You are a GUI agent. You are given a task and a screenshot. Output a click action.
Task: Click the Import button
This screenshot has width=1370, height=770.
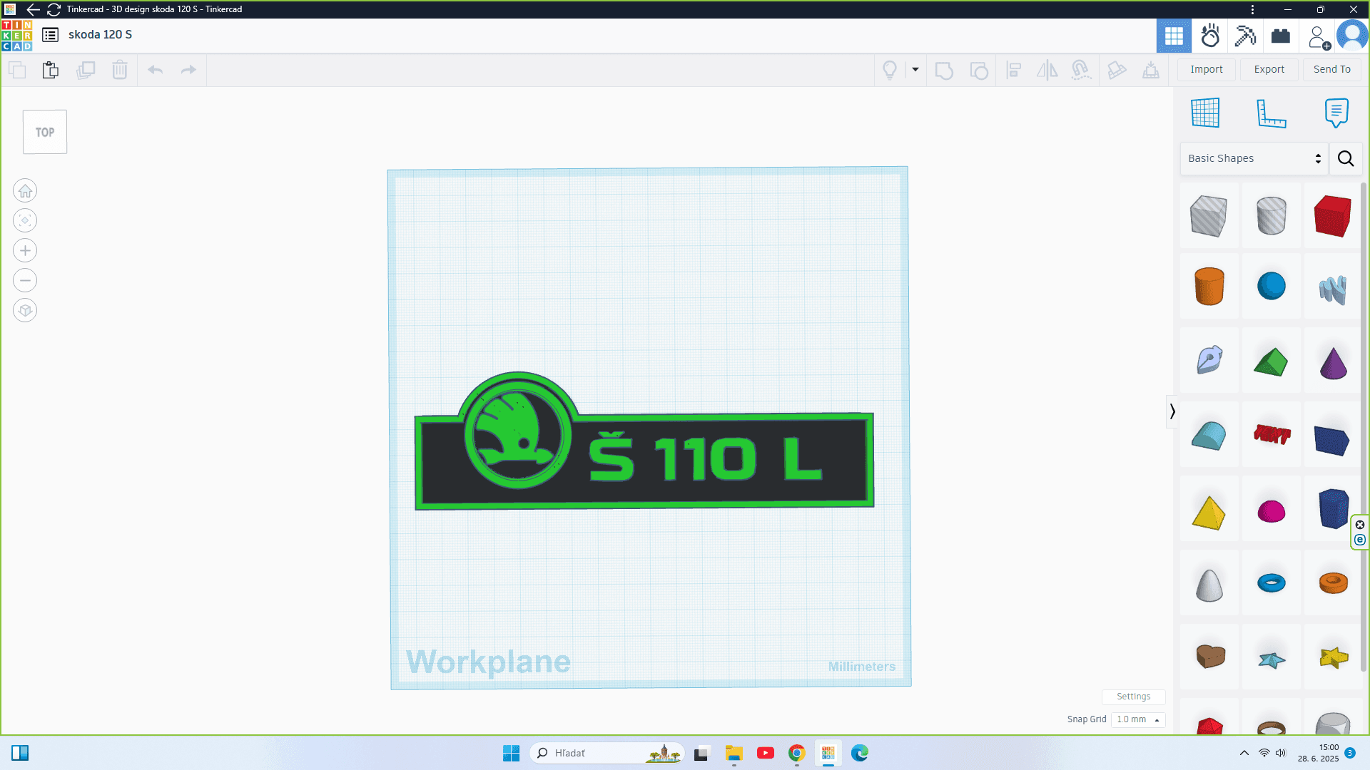[1207, 69]
